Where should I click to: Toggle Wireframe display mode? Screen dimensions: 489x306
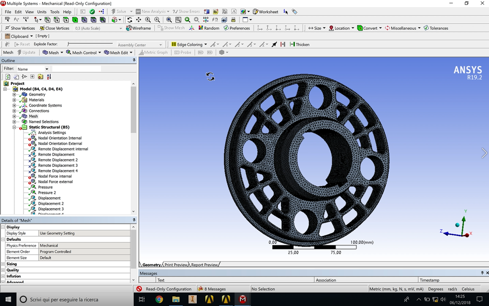[138, 28]
